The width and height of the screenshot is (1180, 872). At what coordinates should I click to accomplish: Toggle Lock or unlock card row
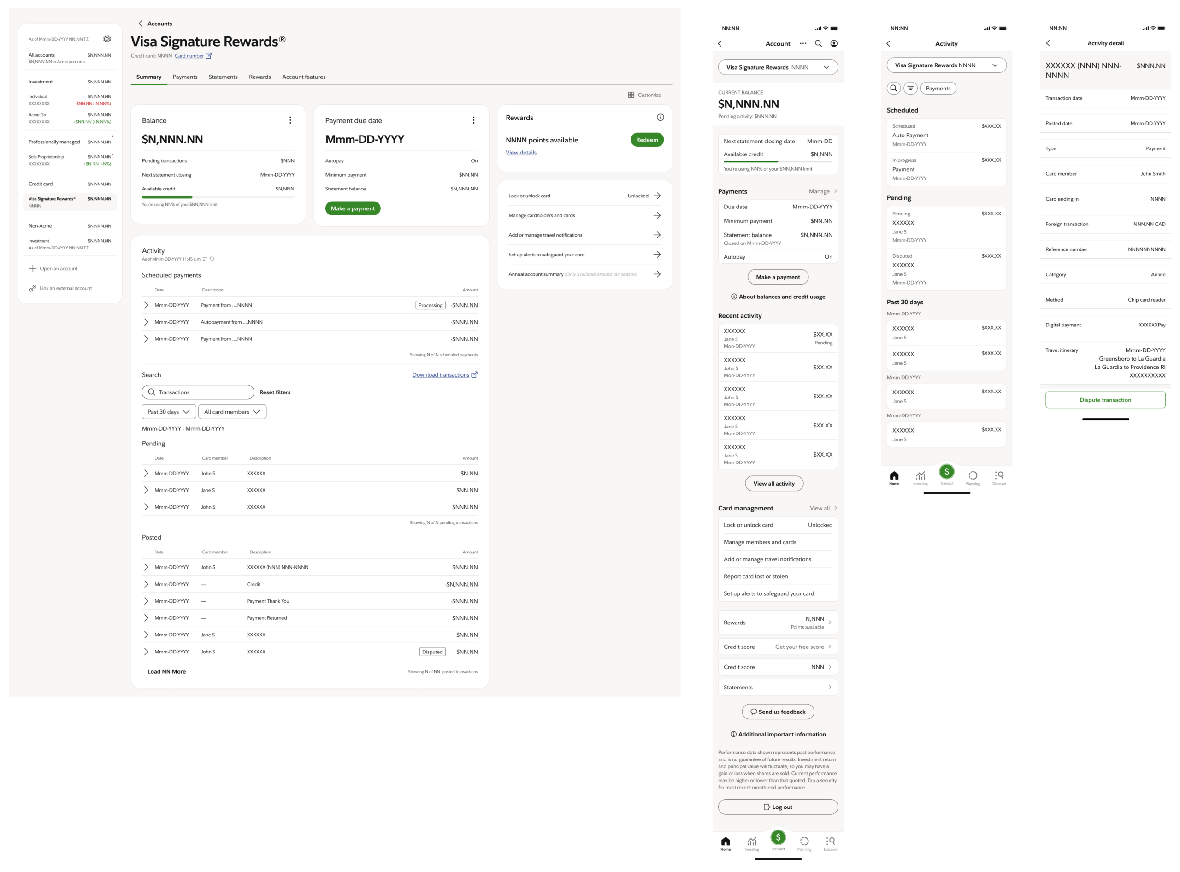pyautogui.click(x=584, y=196)
